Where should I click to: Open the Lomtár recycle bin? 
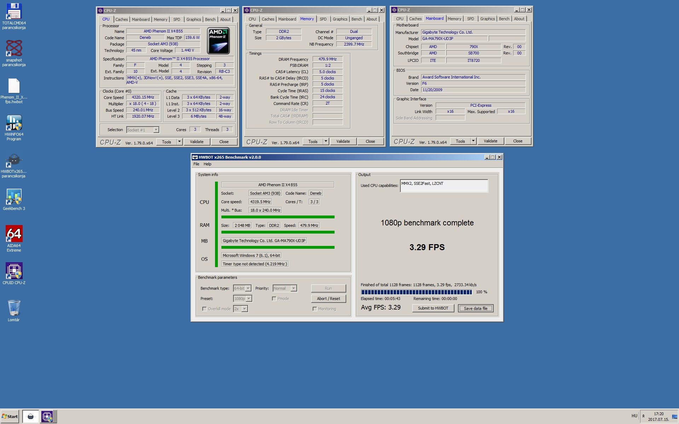point(14,311)
